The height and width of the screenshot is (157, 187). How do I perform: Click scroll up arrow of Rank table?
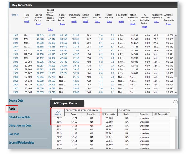176,118
